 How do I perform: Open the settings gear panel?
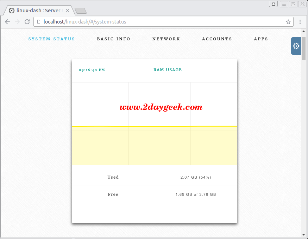pyautogui.click(x=296, y=46)
